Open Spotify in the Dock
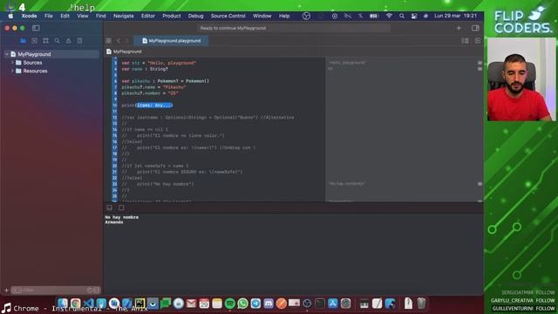 click(x=230, y=304)
